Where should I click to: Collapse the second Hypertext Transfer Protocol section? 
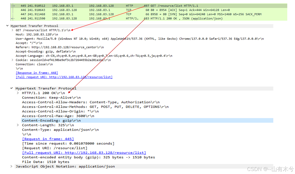(x=12, y=88)
